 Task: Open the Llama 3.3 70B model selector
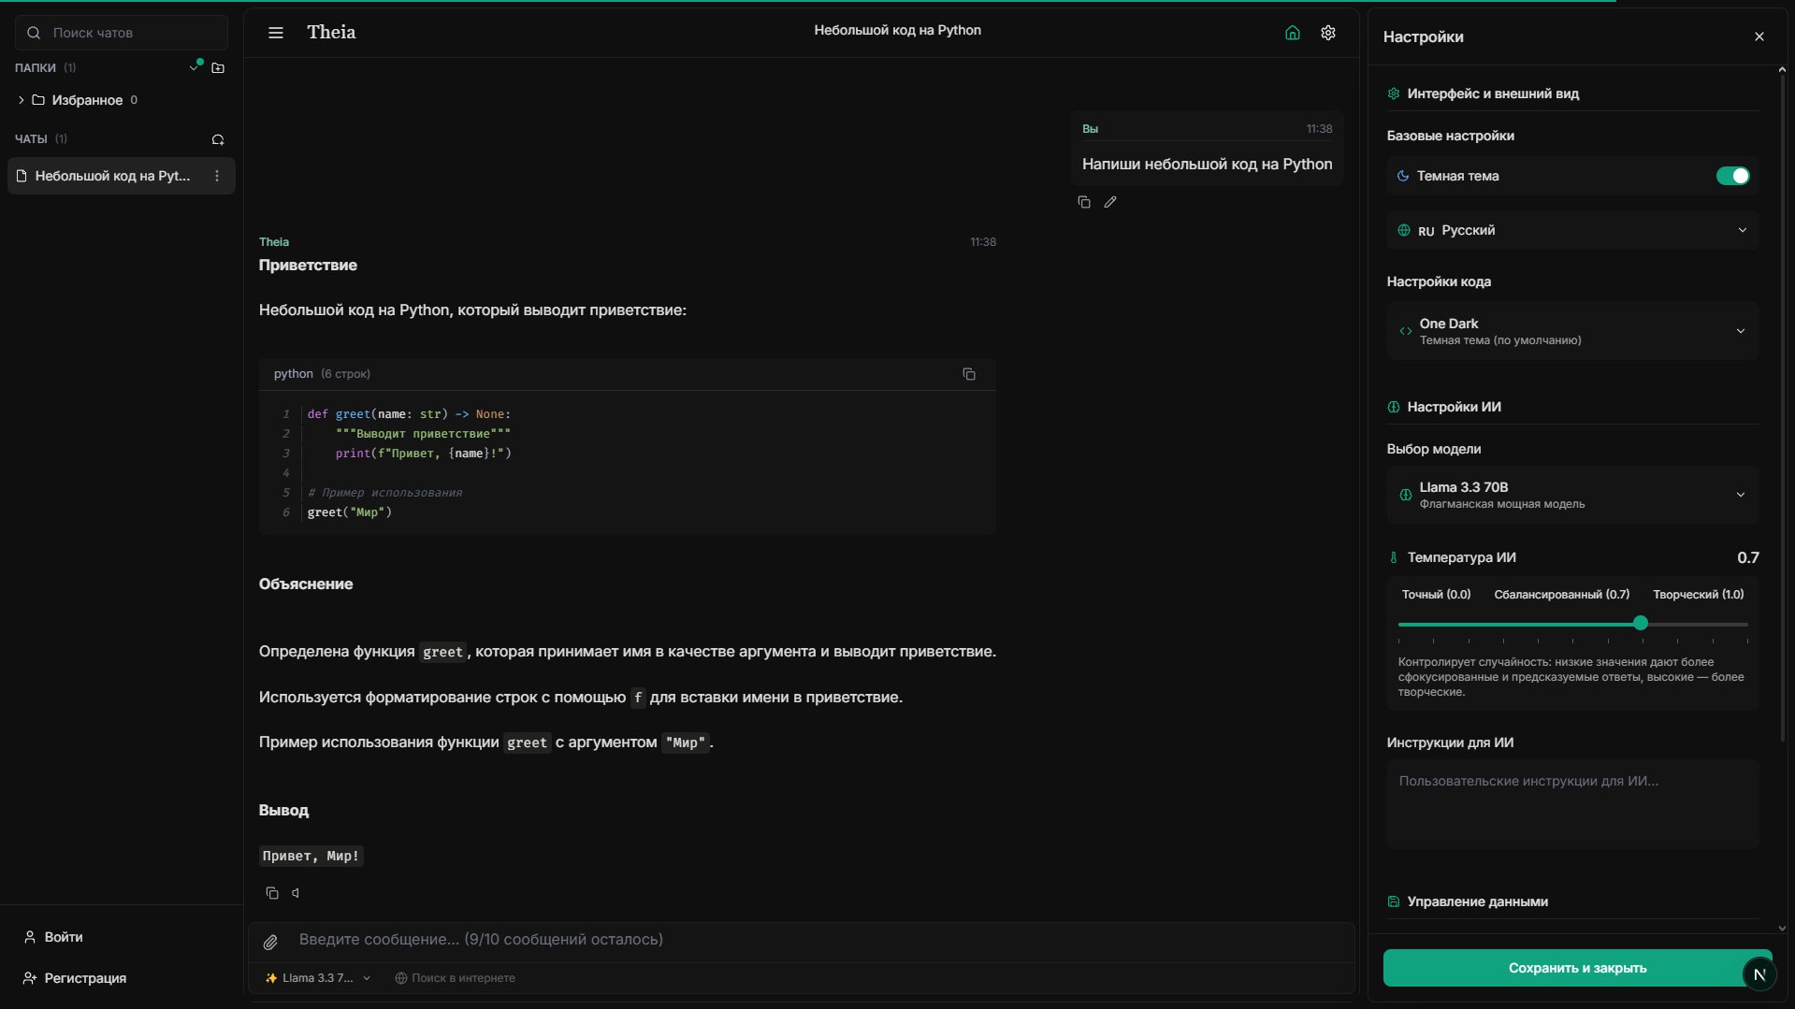tap(1572, 495)
